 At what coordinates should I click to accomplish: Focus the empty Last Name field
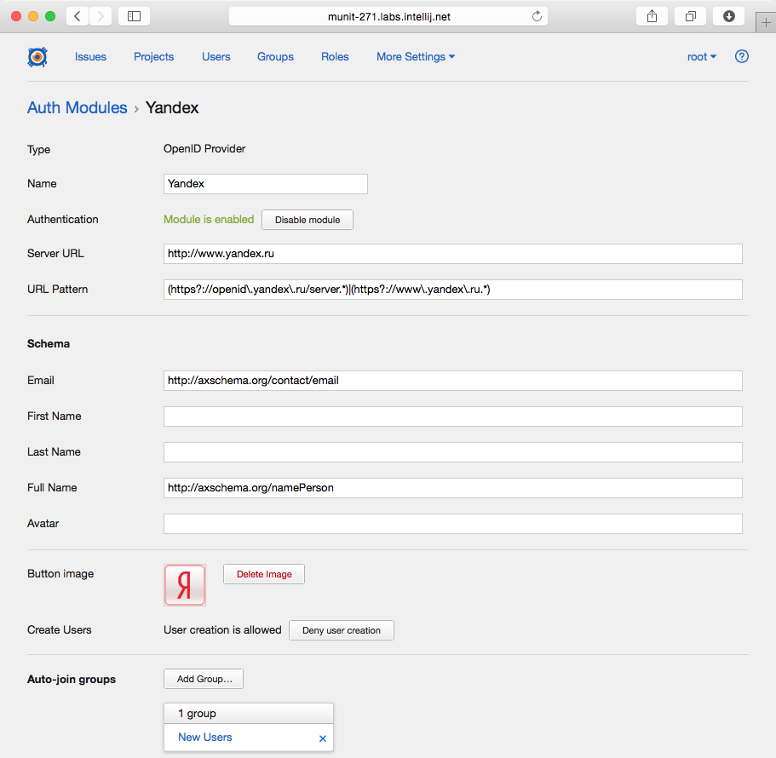pos(453,451)
